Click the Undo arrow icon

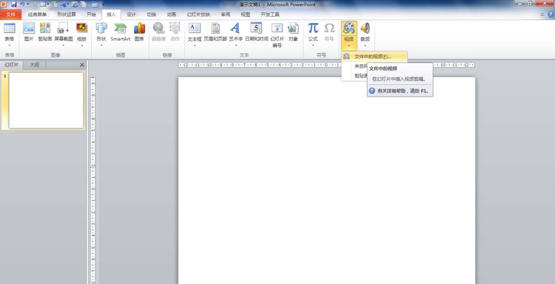coord(22,4)
